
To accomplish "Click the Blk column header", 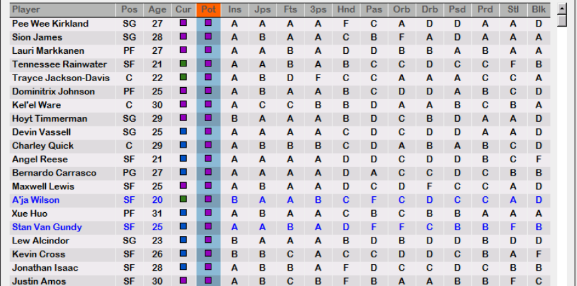I will click(x=538, y=10).
